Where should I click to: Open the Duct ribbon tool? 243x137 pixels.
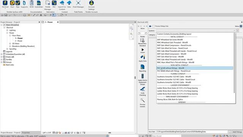tap(12, 4)
